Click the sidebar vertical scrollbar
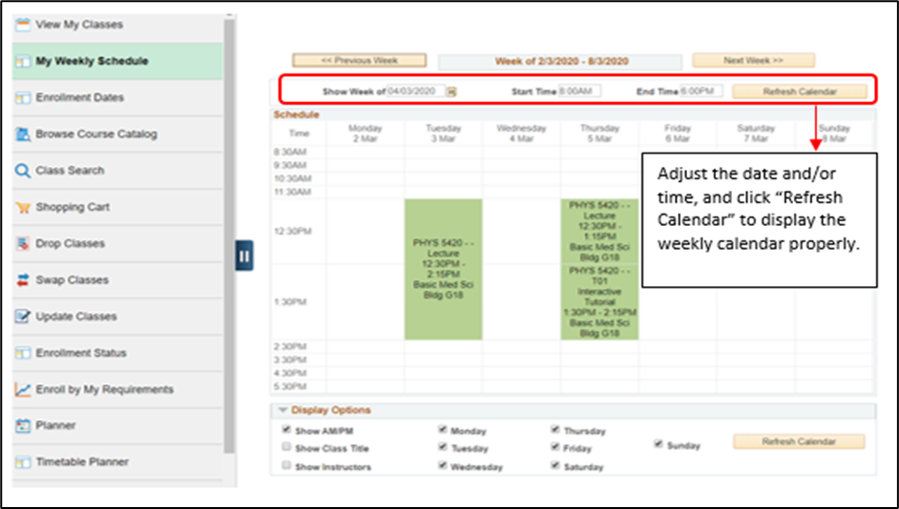The image size is (899, 509). (x=229, y=234)
